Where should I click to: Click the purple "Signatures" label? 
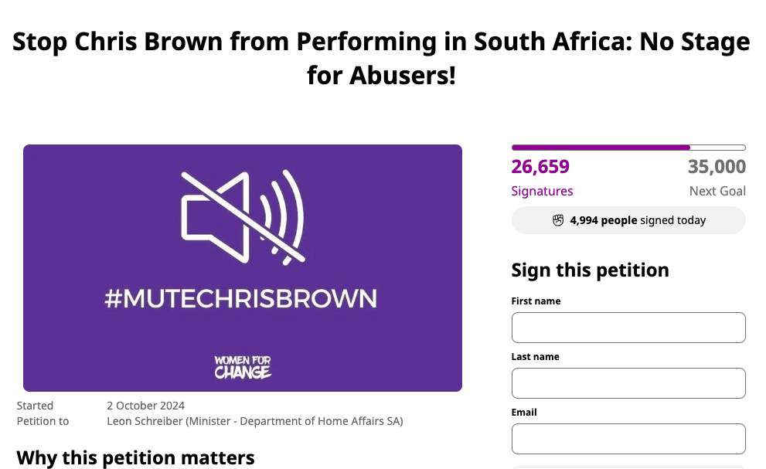[x=542, y=191]
